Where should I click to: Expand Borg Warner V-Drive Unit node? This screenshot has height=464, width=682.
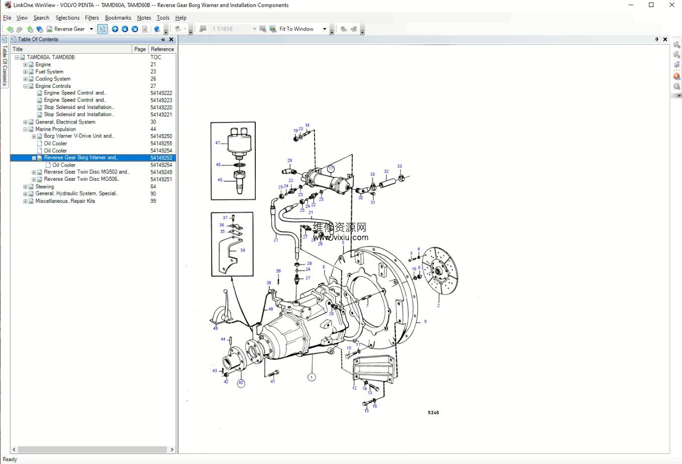34,137
